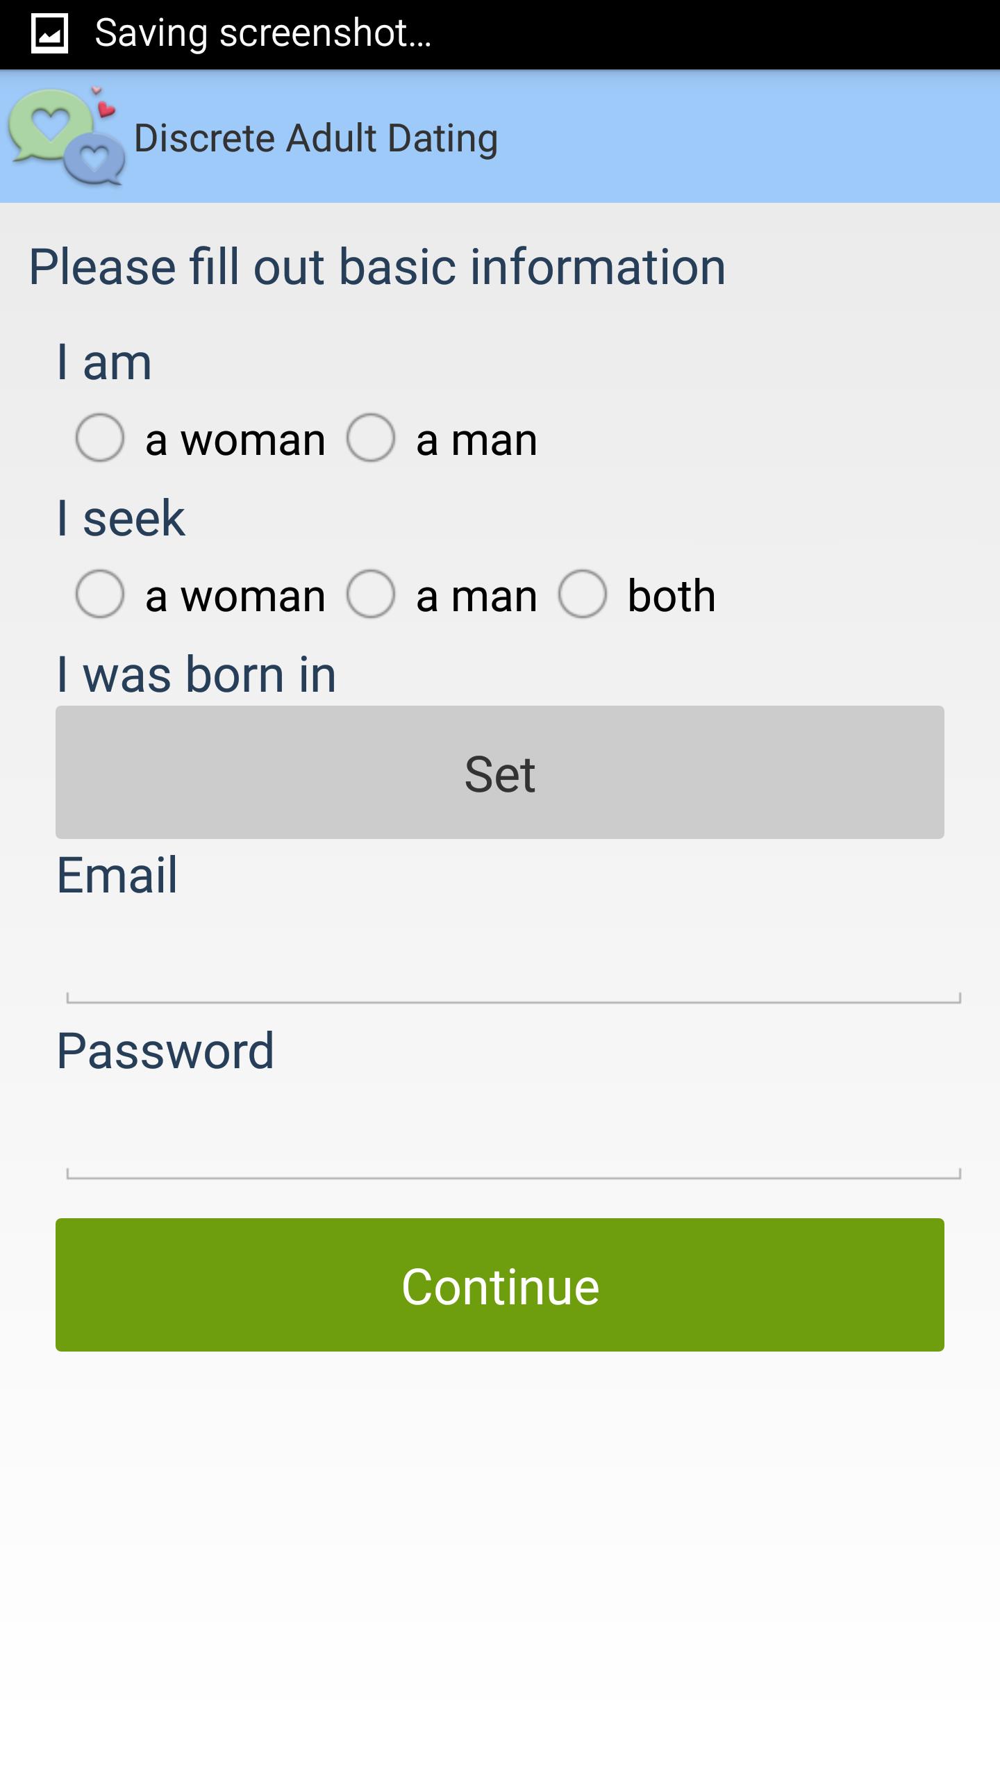Click the "Please fill out basic information" heading
Screen dimensions: 1000x1778
377,267
